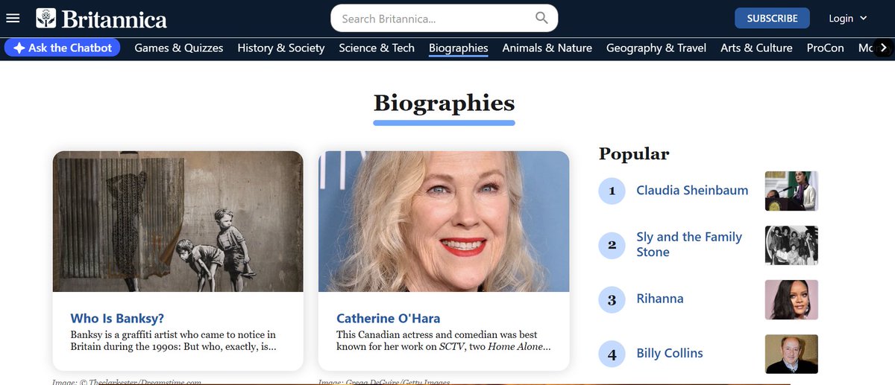The width and height of the screenshot is (895, 385).
Task: Click the search magnifier icon
Action: click(x=542, y=18)
